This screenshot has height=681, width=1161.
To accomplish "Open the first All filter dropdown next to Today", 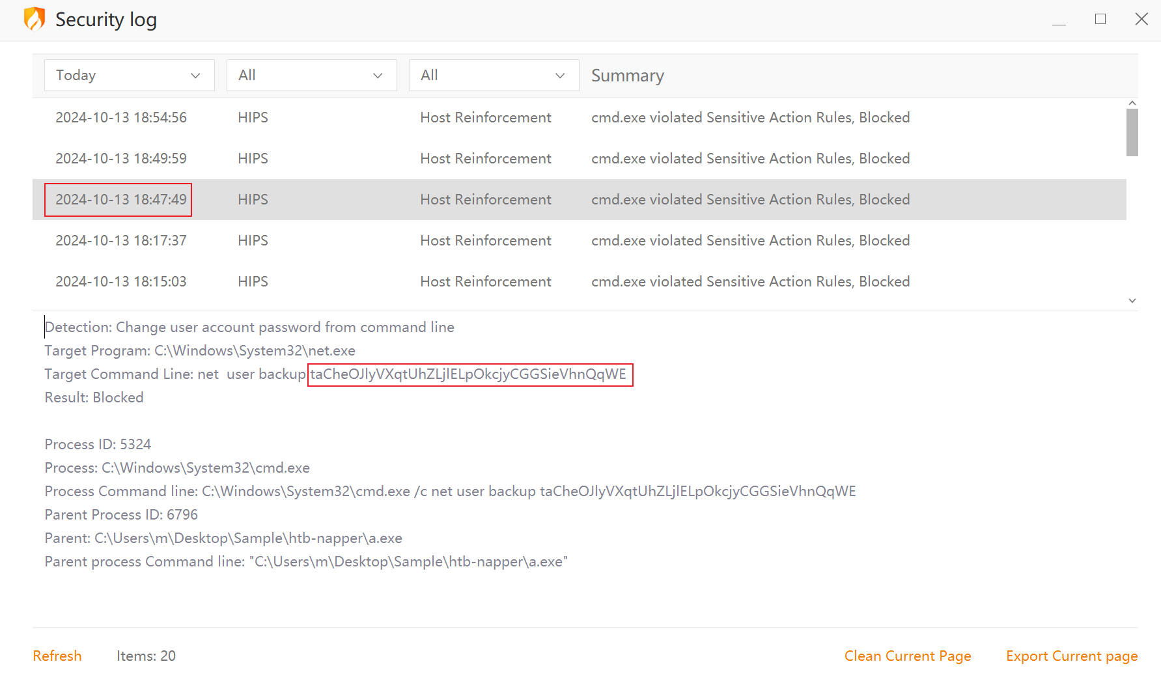I will tap(311, 76).
